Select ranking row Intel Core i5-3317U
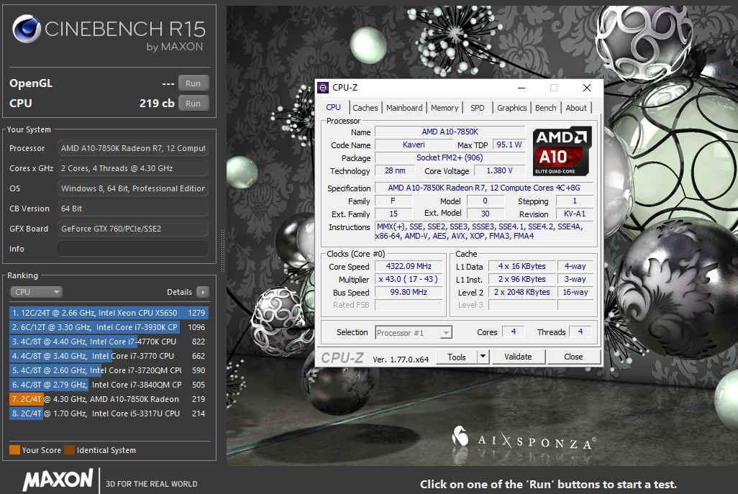 [109, 413]
